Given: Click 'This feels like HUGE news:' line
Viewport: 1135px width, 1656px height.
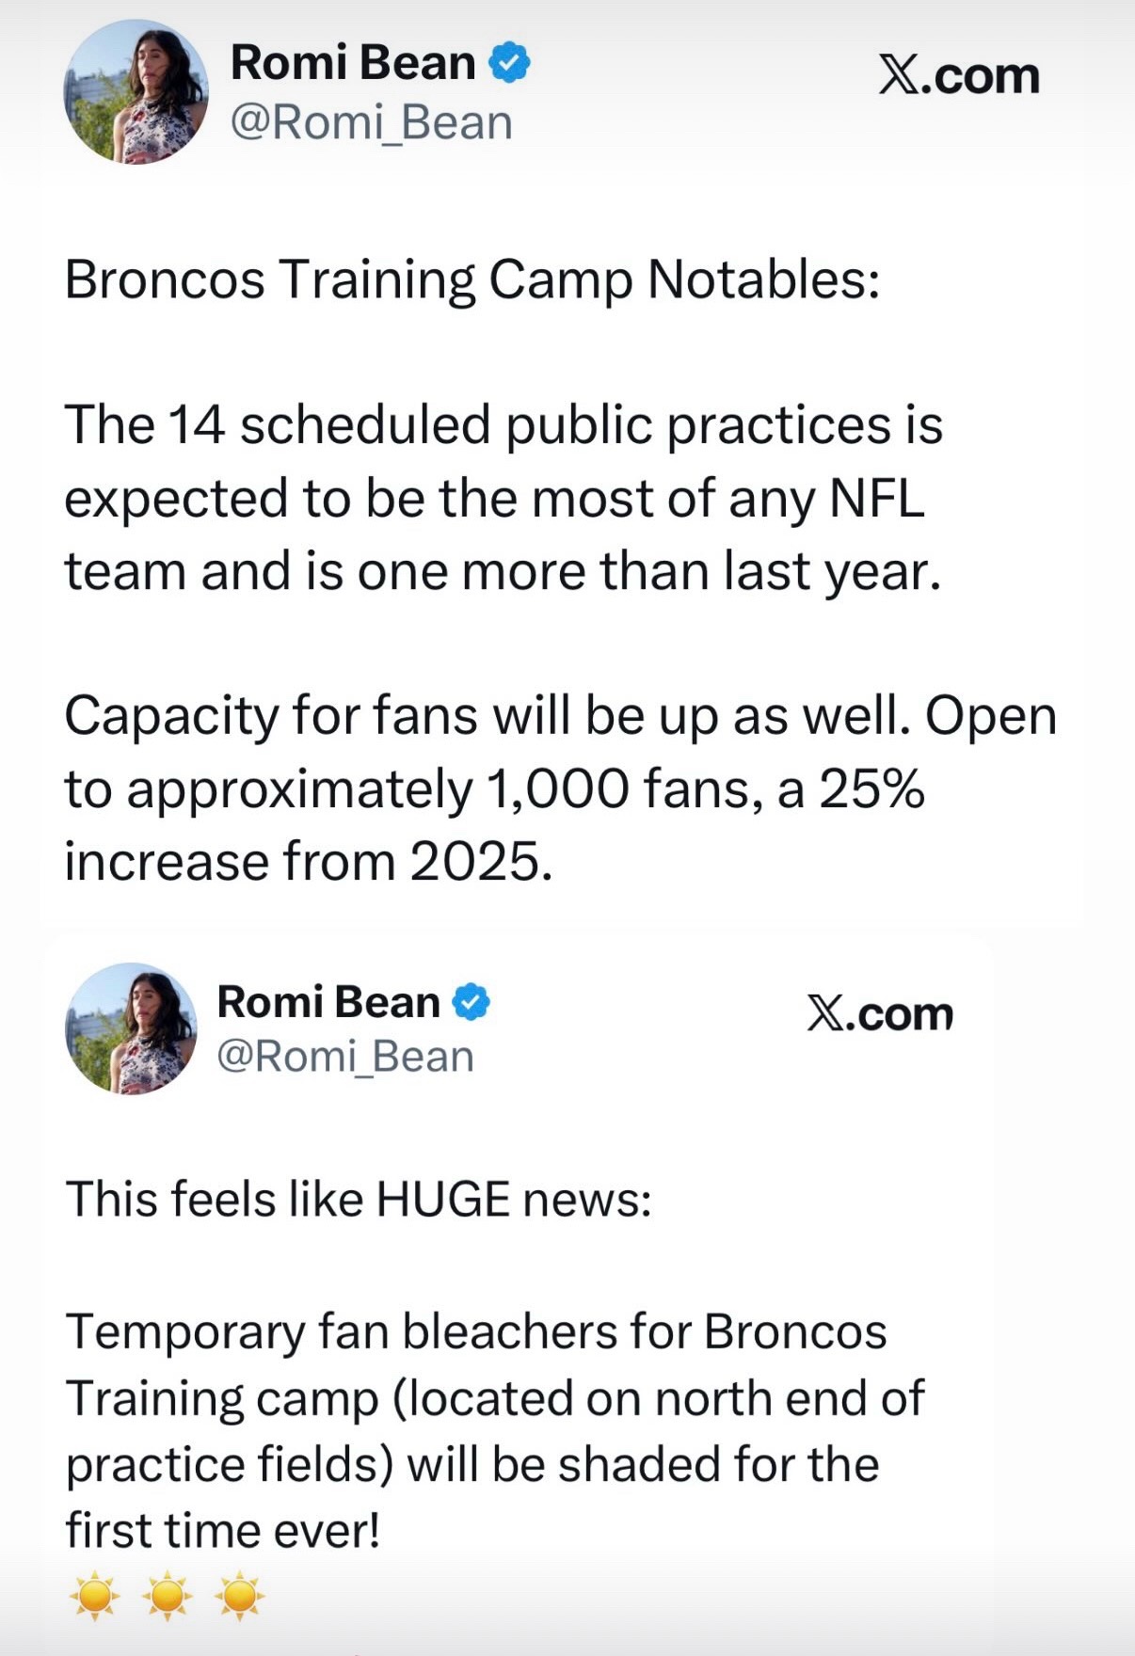Looking at the screenshot, I should click(359, 1200).
